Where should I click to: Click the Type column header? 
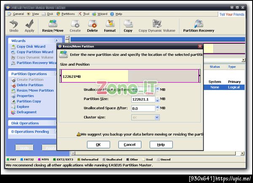(232, 67)
